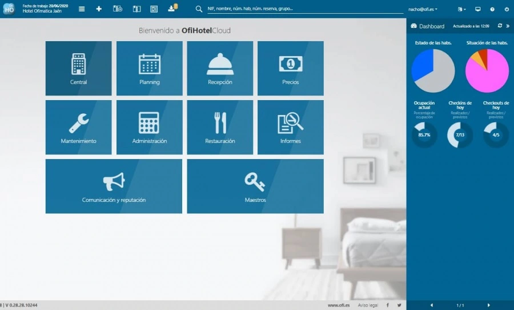Screen dimensions: 514x310
Task: Click the power logout icon
Action: pos(507,9)
